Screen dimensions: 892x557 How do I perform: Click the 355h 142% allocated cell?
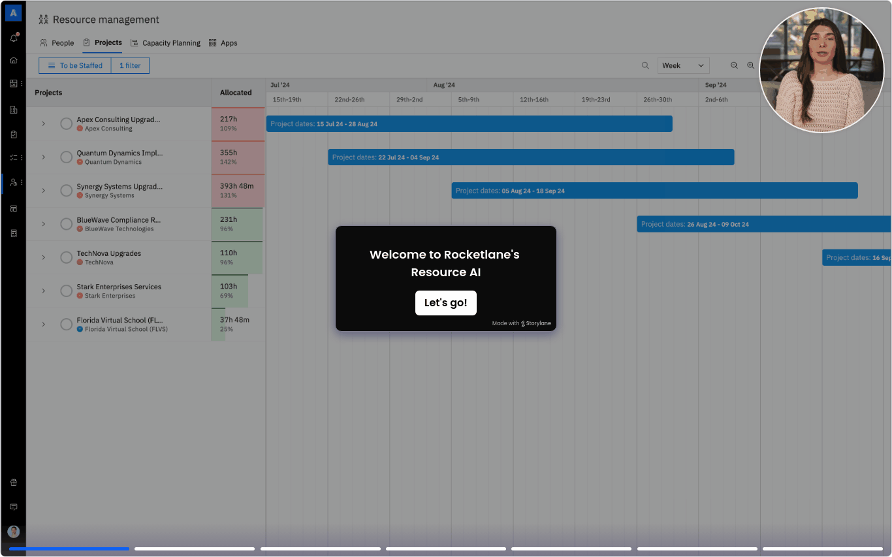(x=238, y=157)
